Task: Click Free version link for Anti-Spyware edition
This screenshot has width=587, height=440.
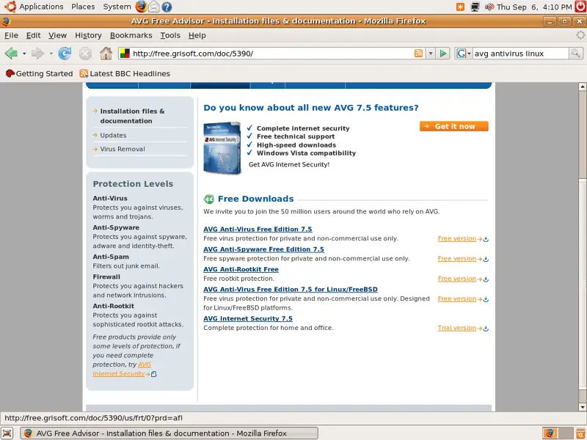Action: point(456,259)
